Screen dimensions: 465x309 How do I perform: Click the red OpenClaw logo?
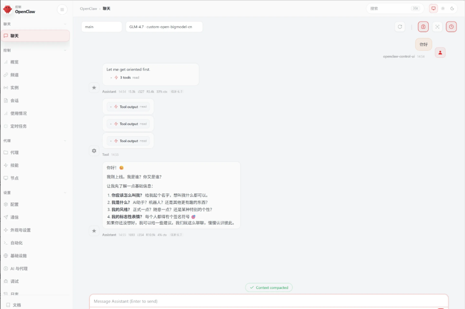[8, 9]
